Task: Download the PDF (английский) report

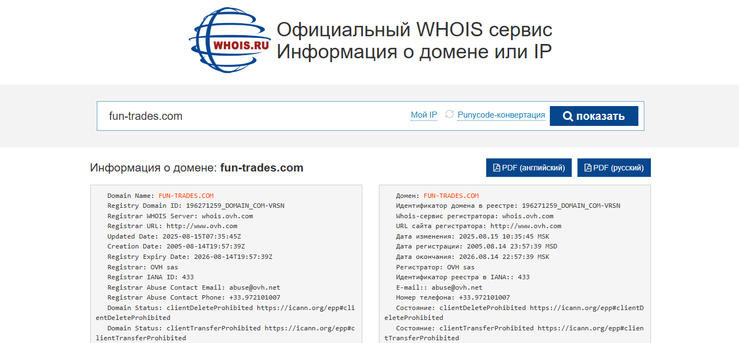Action: pos(528,168)
